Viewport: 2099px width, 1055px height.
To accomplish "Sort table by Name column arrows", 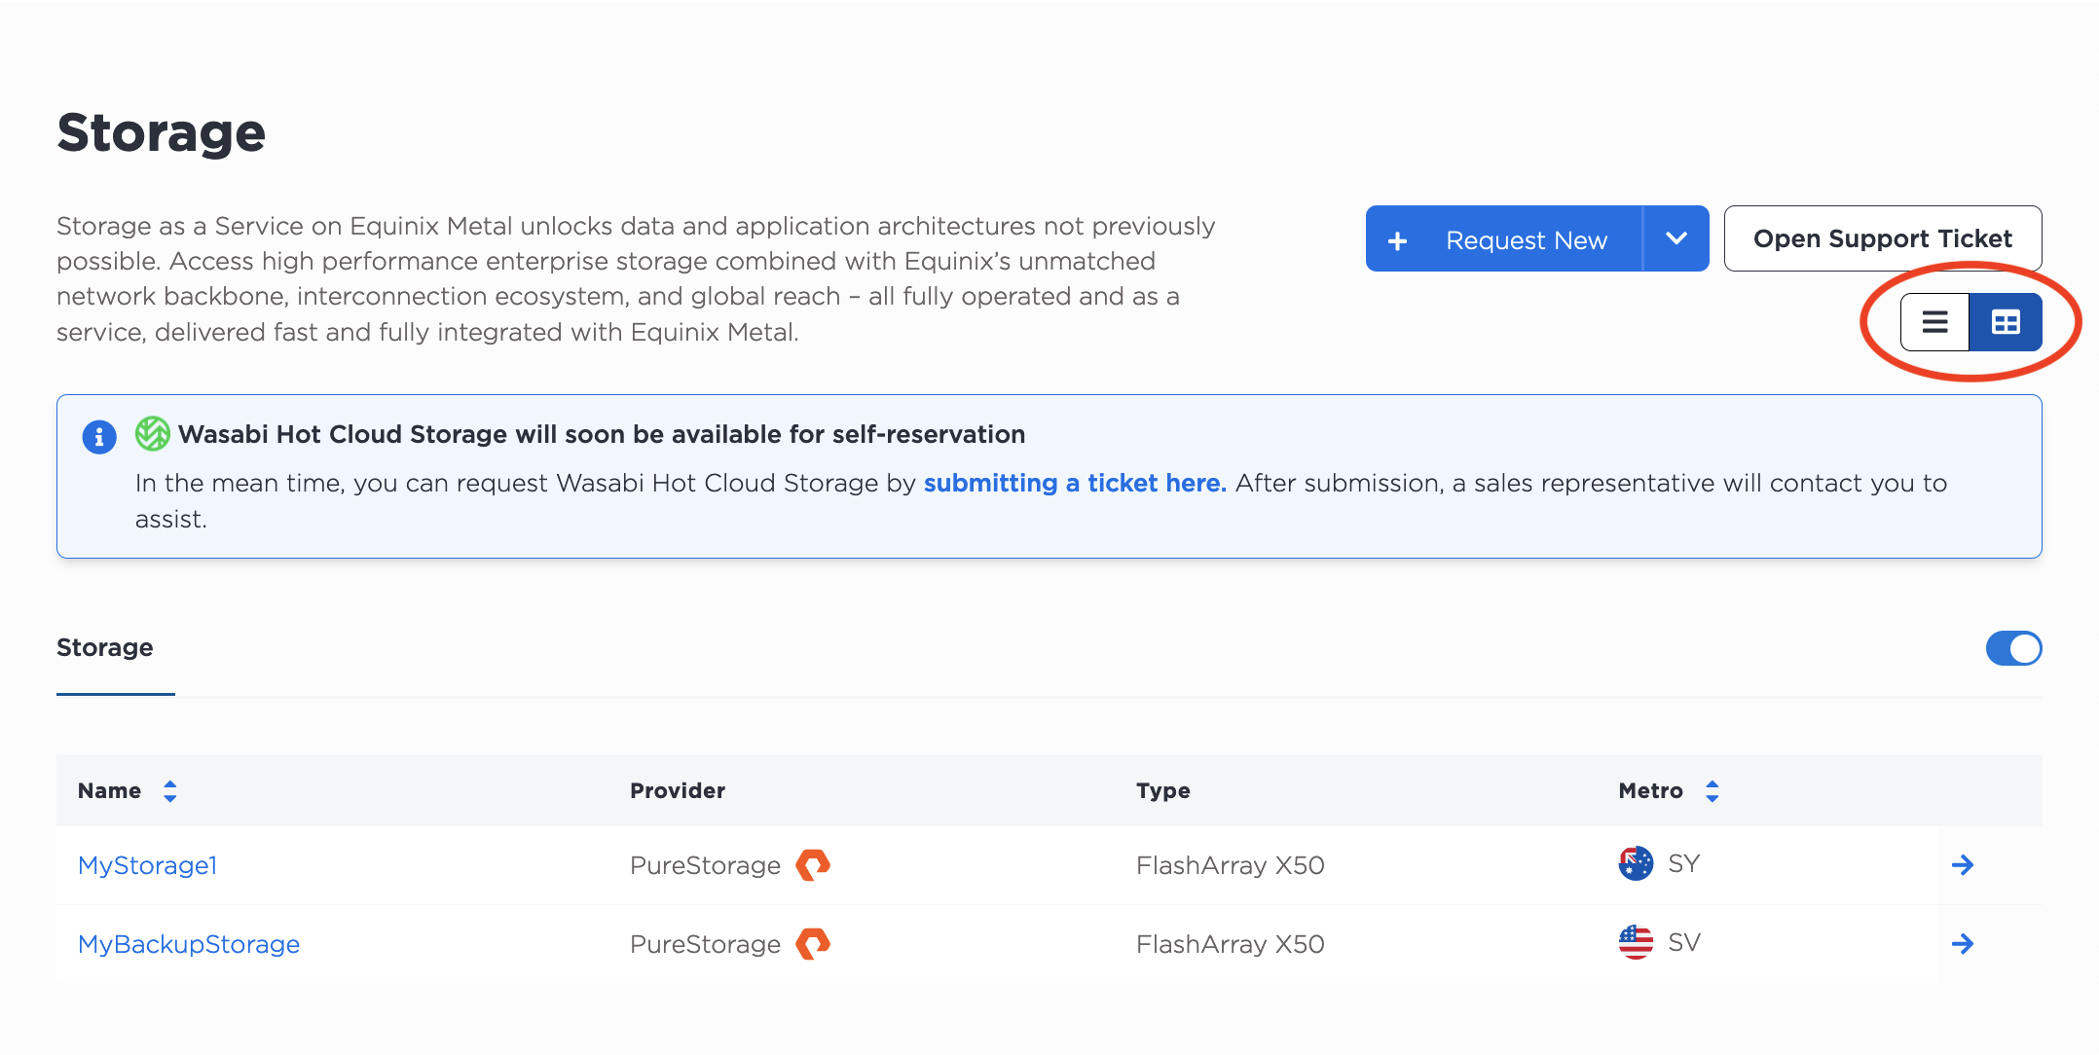I will click(x=170, y=791).
